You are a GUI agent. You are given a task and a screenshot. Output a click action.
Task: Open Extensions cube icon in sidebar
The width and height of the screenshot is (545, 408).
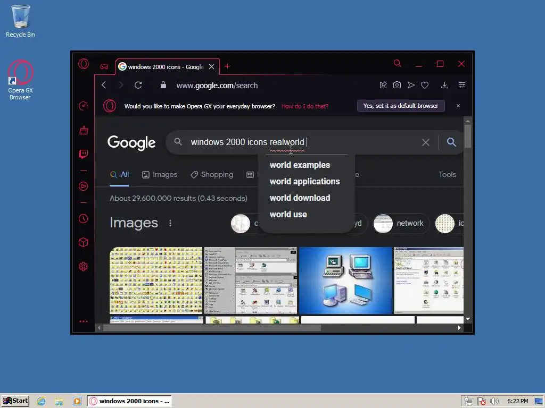tap(84, 242)
